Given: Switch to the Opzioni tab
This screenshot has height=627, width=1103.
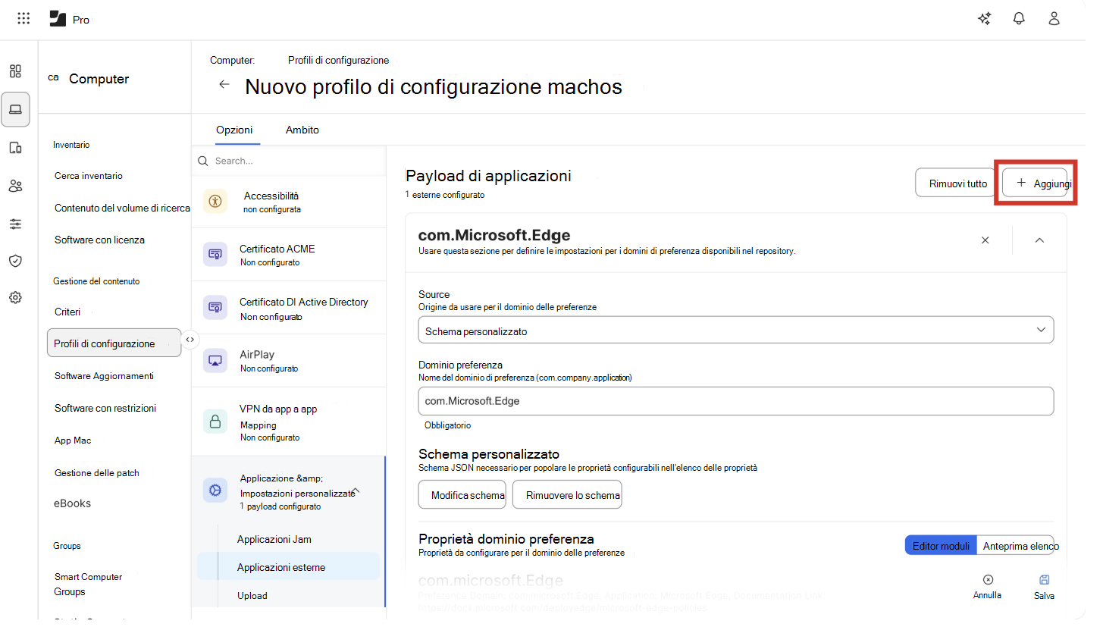Looking at the screenshot, I should 234,130.
